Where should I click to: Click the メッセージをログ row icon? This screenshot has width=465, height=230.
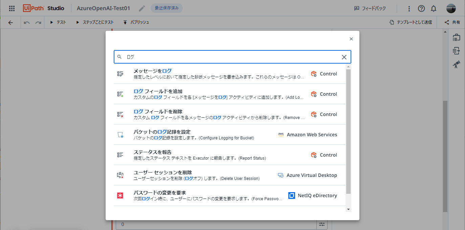(x=120, y=74)
